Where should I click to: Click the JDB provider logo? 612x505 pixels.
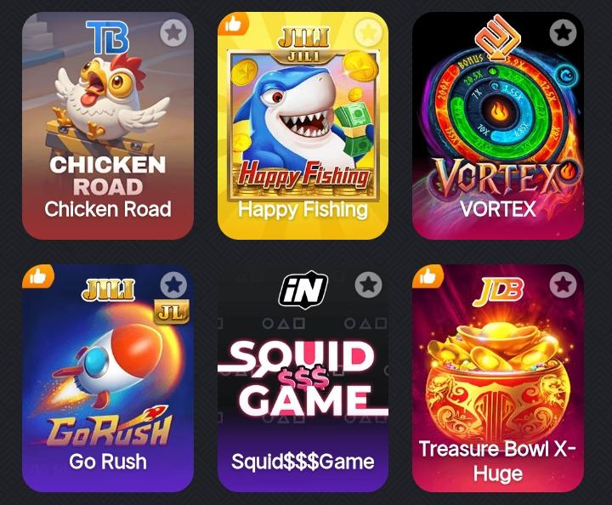497,292
